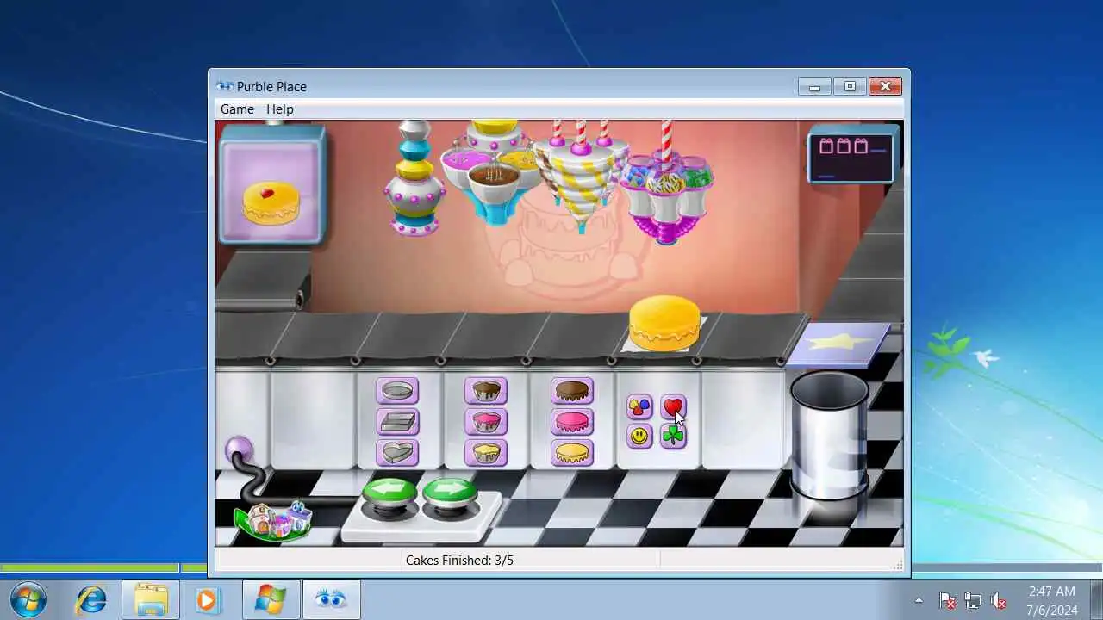This screenshot has width=1103, height=620.
Task: Add the colored candy dots decoration
Action: click(639, 407)
